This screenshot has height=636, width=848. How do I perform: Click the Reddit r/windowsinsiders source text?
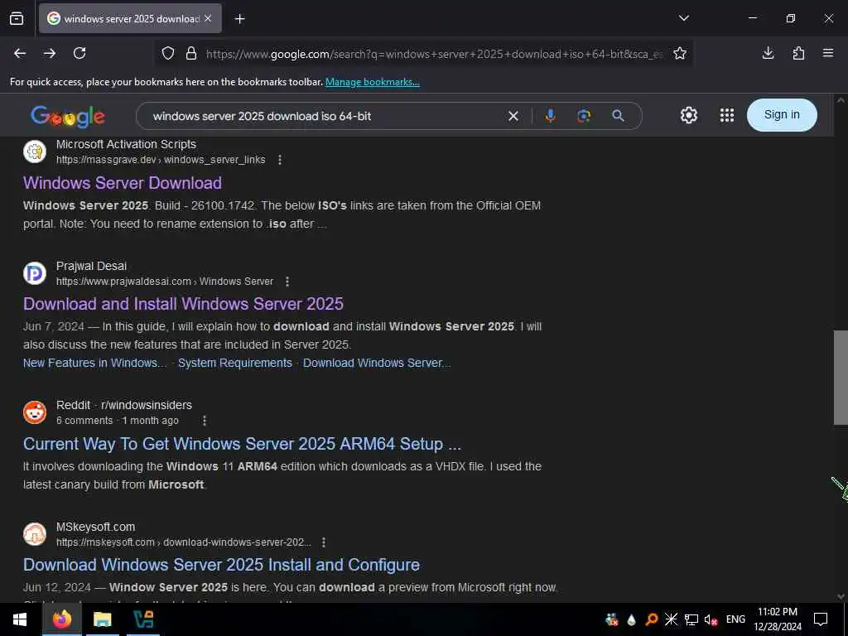(124, 405)
